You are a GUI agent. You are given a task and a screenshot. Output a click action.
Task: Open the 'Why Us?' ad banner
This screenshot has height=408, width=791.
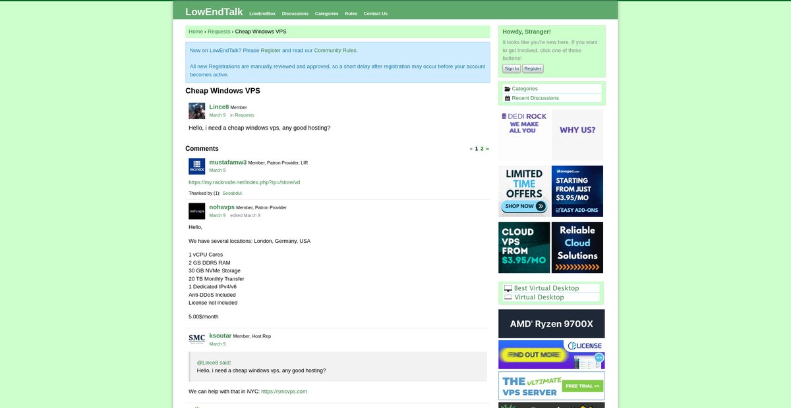[x=577, y=135]
